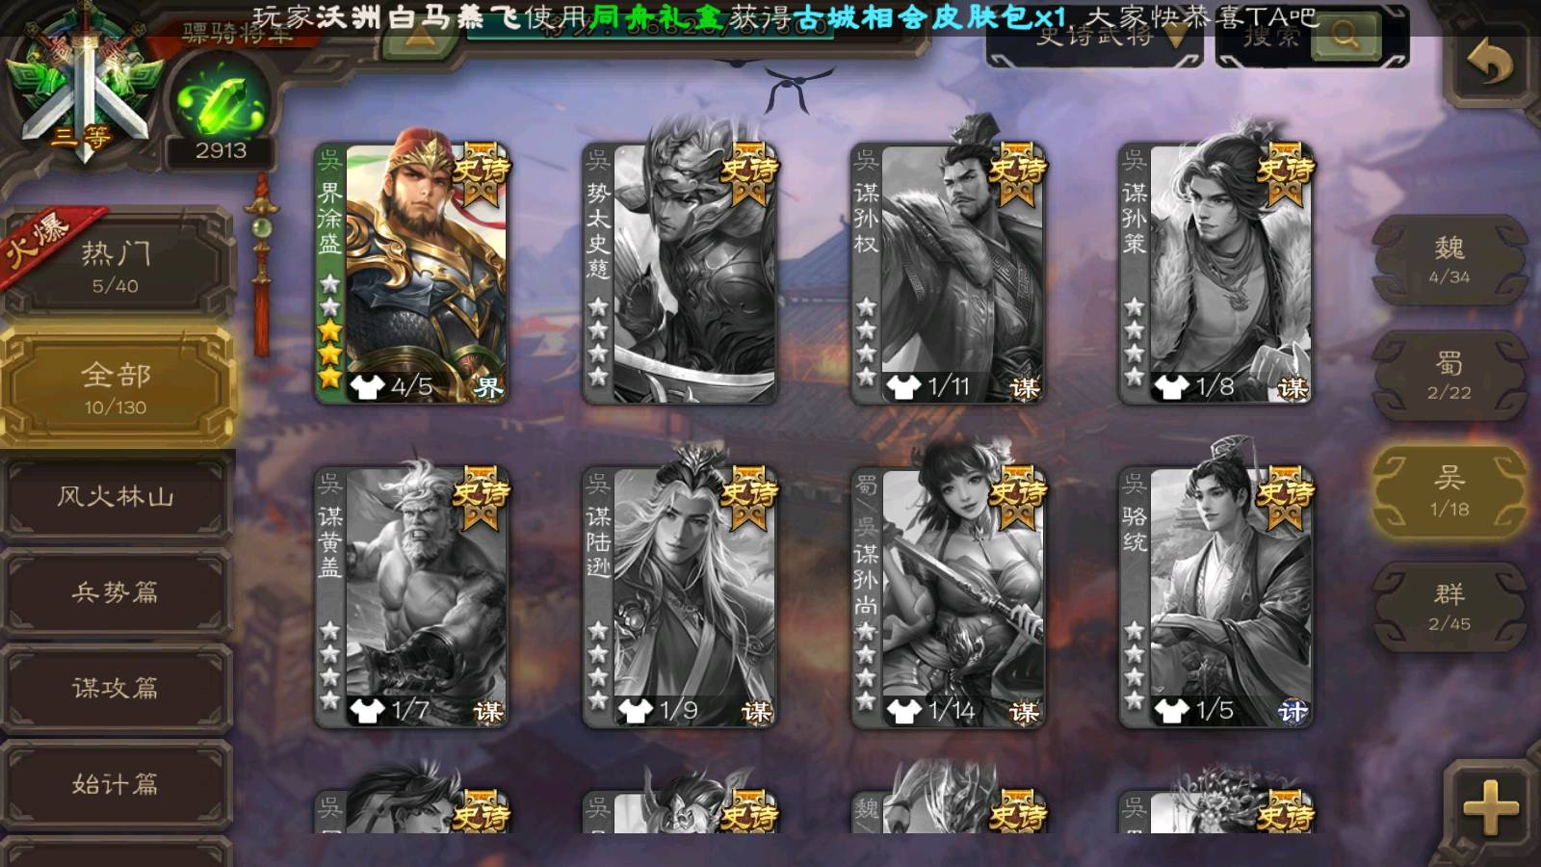Open the 1/11 skin icon on 谋孙权
This screenshot has height=867, width=1541.
pyautogui.click(x=903, y=386)
